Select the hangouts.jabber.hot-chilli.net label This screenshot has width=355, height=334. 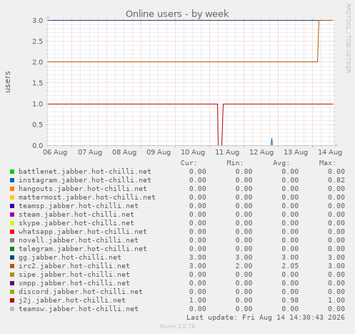coord(83,189)
